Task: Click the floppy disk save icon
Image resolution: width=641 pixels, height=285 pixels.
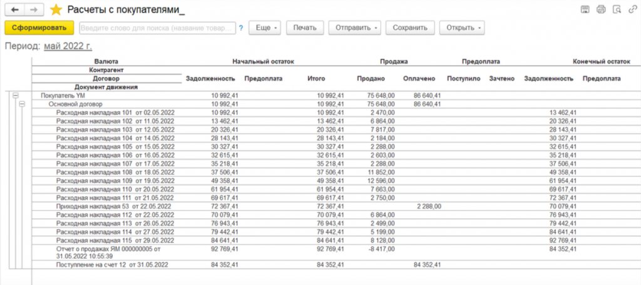Action: 585,9
